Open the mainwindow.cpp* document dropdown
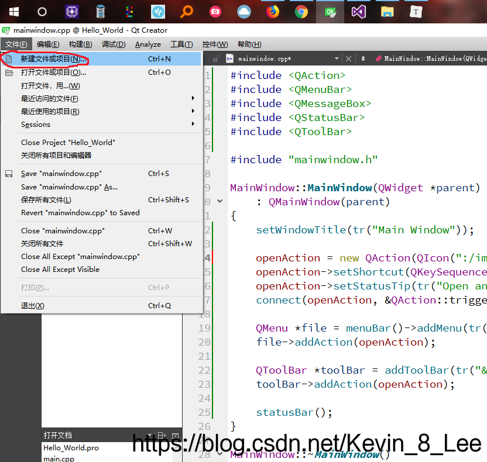 337,58
